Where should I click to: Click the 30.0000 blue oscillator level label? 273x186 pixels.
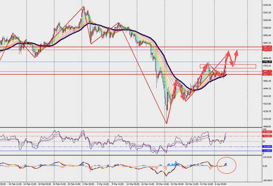[x=266, y=147]
